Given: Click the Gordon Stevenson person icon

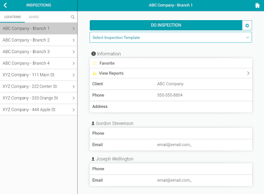Looking at the screenshot, I should click(x=93, y=123).
